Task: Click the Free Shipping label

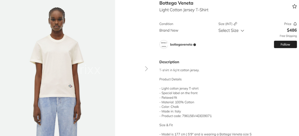Action: [288, 36]
